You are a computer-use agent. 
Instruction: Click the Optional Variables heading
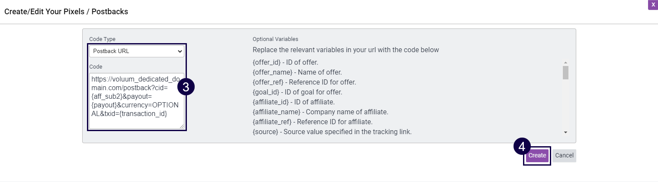click(275, 39)
